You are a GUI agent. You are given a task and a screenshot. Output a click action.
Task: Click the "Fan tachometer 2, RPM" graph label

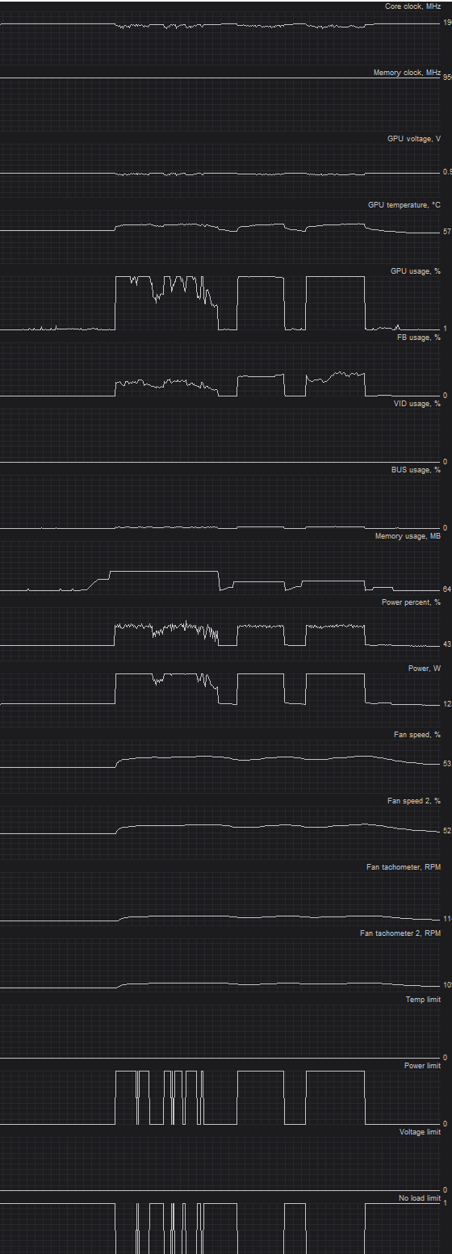(x=400, y=933)
